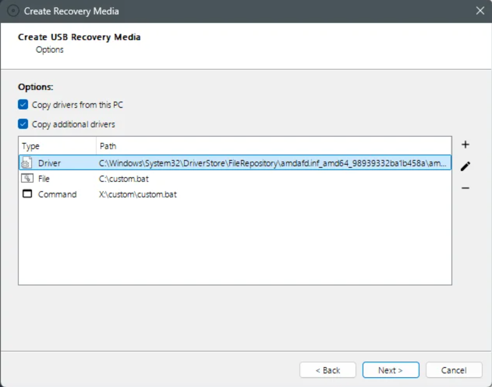Click the X:\custom\custom.bat command path

138,194
